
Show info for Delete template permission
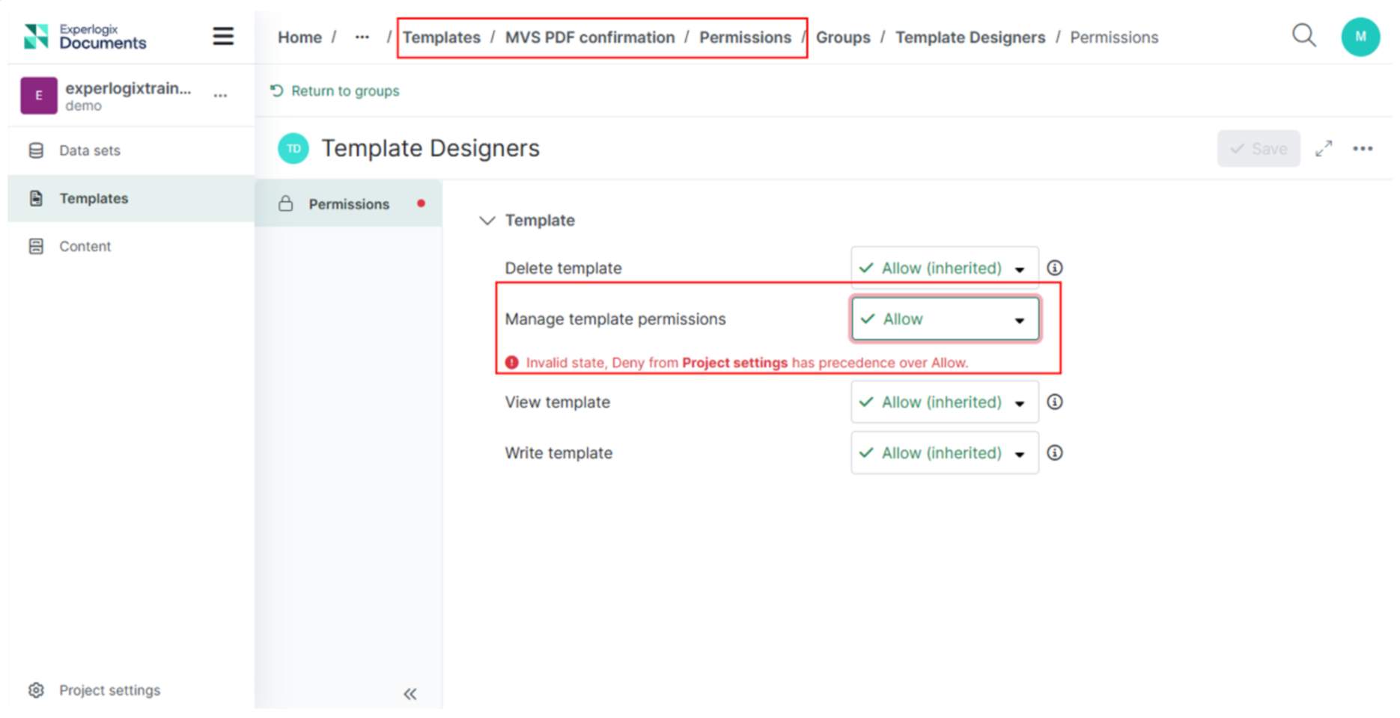coord(1054,268)
